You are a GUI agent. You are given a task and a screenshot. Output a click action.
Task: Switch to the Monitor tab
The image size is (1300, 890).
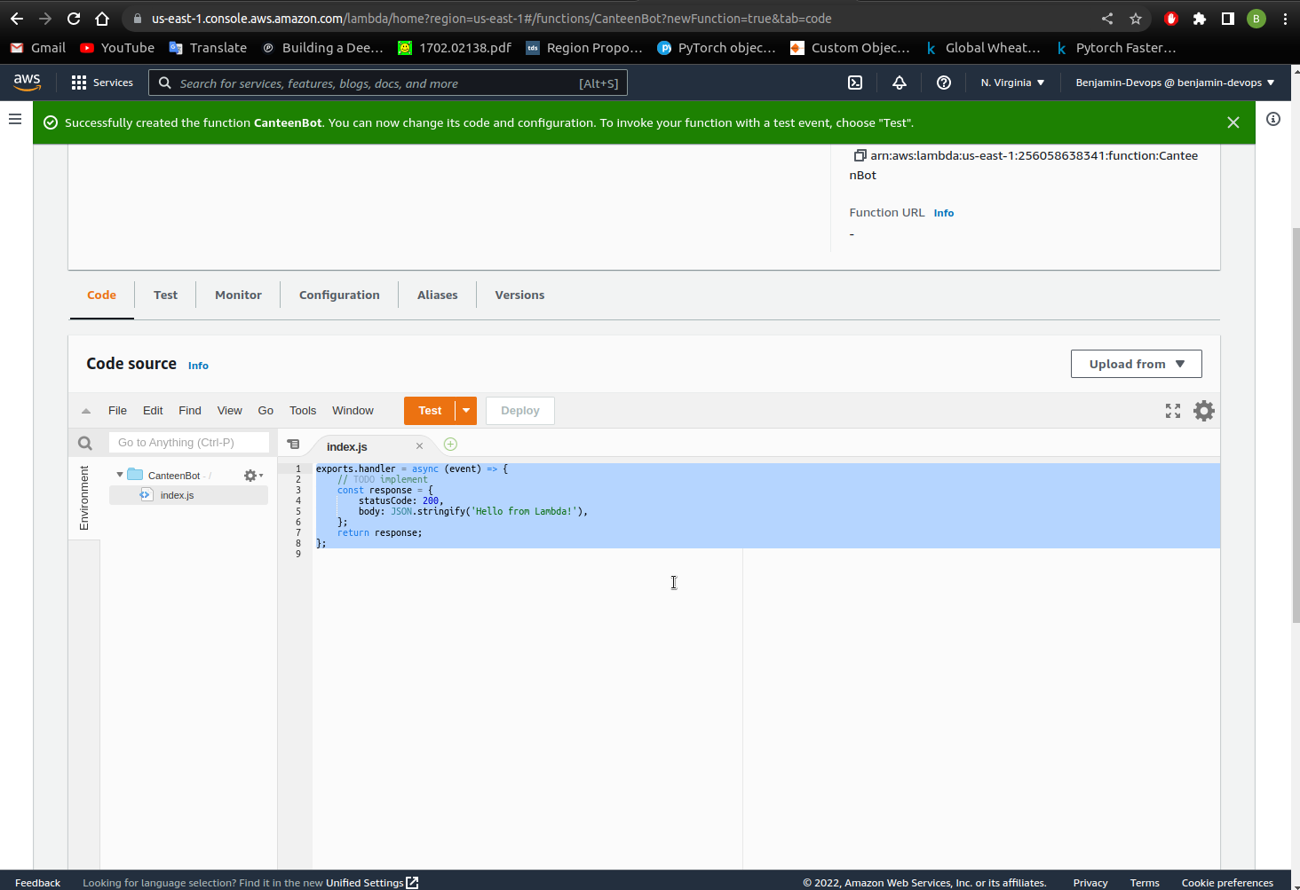click(238, 295)
